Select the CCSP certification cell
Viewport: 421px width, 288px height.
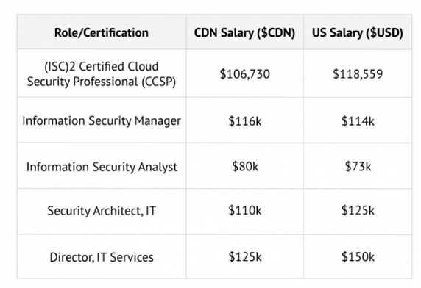(102, 74)
